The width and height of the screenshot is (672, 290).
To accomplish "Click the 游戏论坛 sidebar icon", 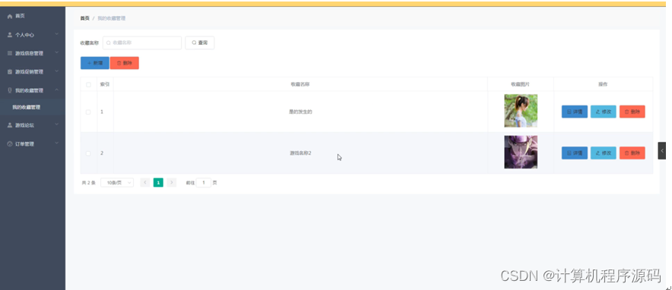I will pos(10,125).
